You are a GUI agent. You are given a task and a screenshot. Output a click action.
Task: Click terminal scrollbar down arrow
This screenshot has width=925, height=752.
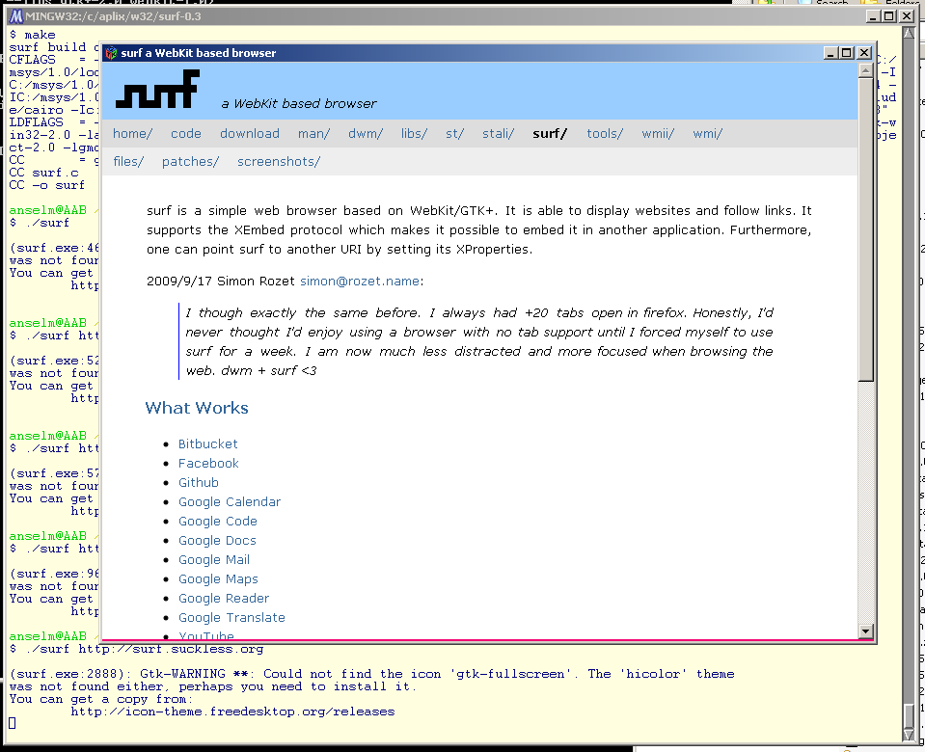[x=907, y=735]
